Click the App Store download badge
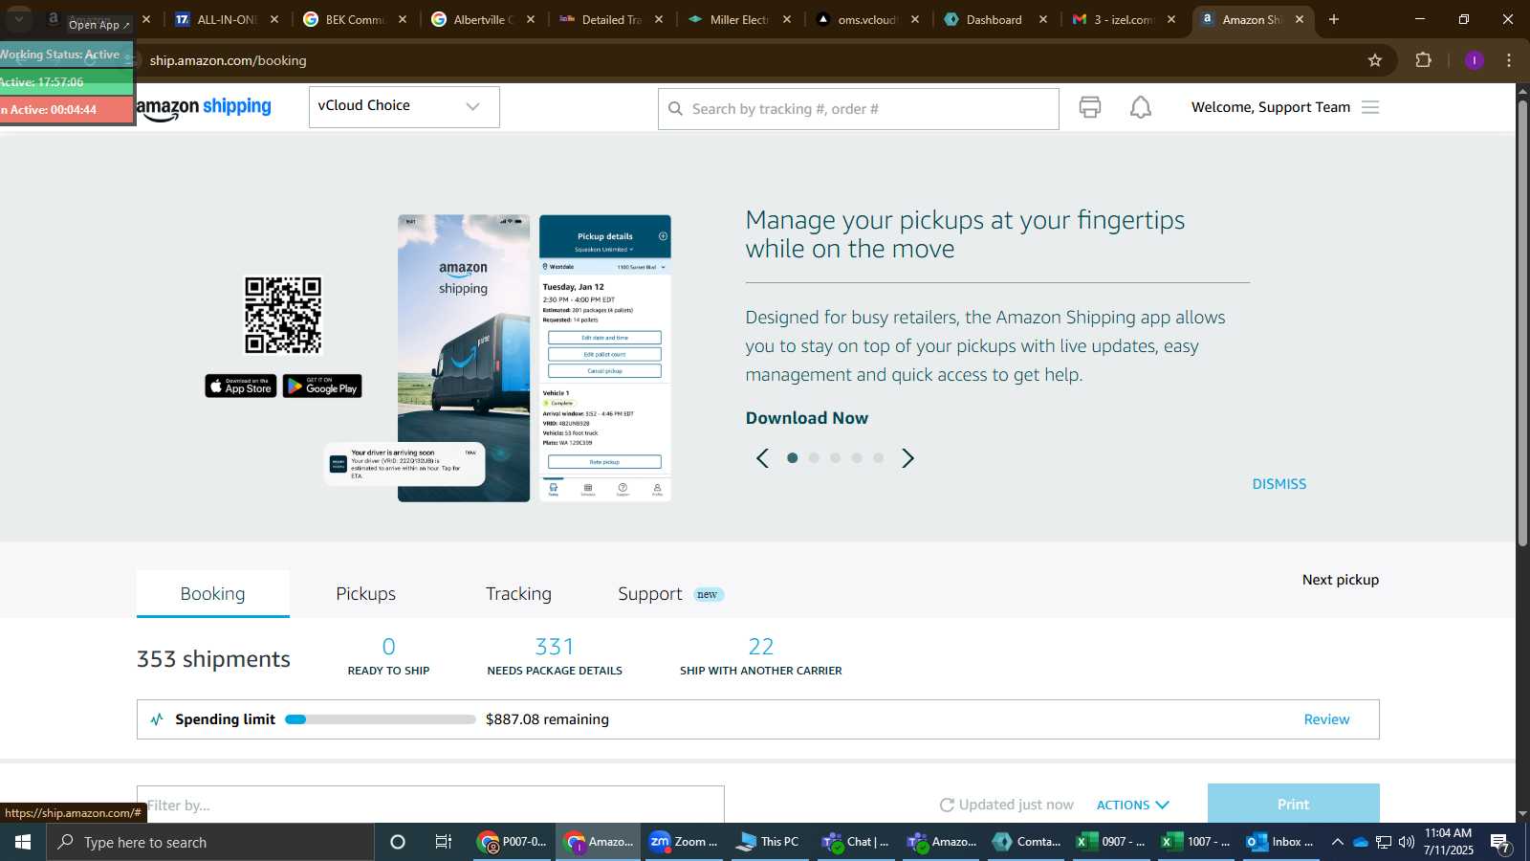 (241, 386)
